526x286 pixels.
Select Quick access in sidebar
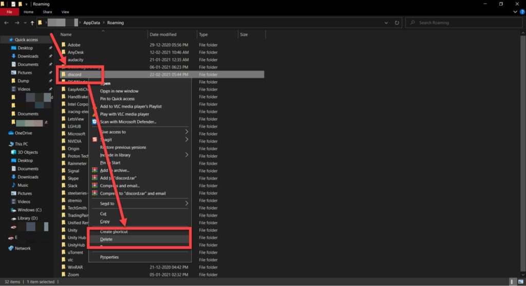coord(26,40)
